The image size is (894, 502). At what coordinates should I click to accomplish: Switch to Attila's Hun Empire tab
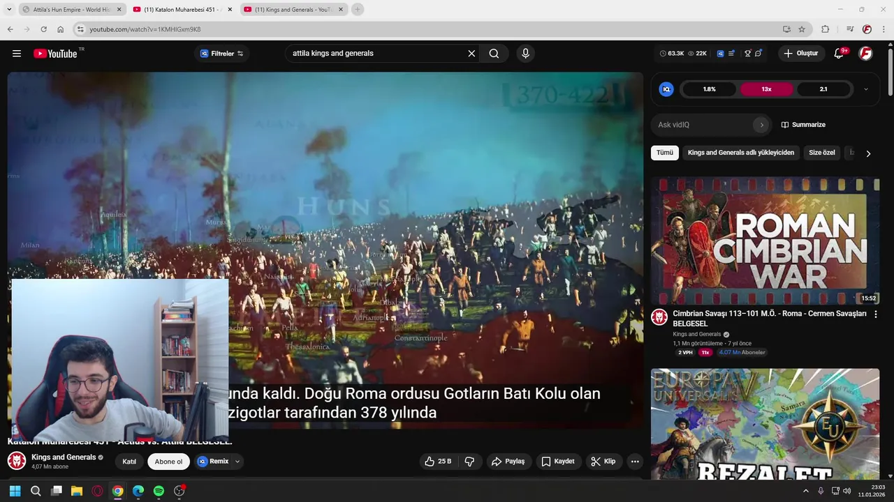[x=71, y=10]
